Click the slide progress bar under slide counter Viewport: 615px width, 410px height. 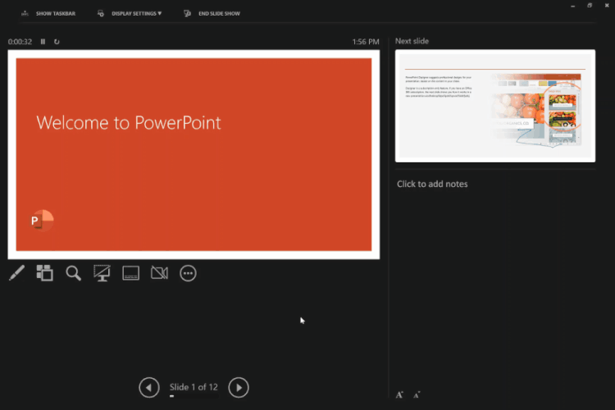194,396
